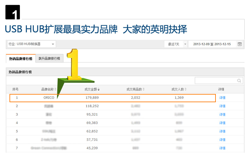Click the 1,369 buyers count cell

179,97
